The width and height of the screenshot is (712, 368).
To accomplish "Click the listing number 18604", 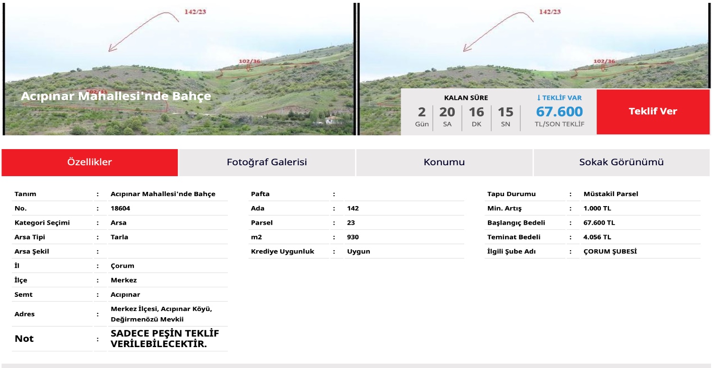I will pyautogui.click(x=121, y=208).
